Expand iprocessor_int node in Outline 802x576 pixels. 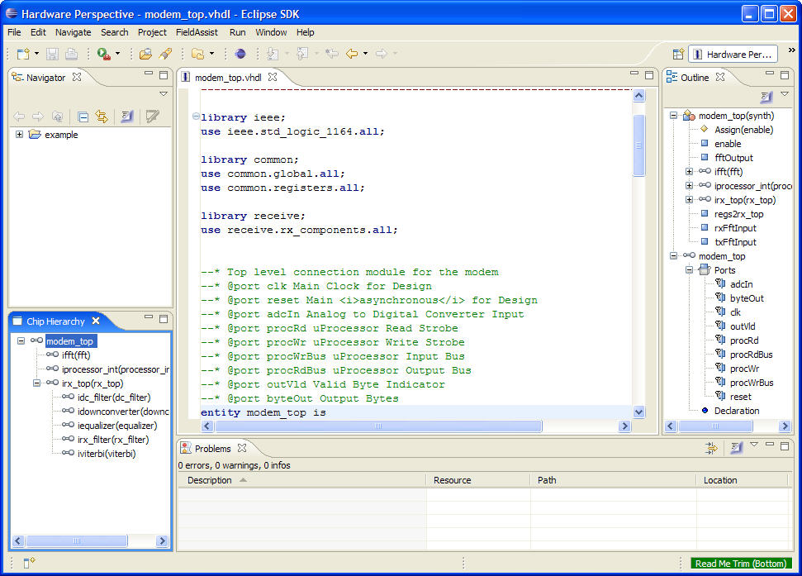coord(690,185)
